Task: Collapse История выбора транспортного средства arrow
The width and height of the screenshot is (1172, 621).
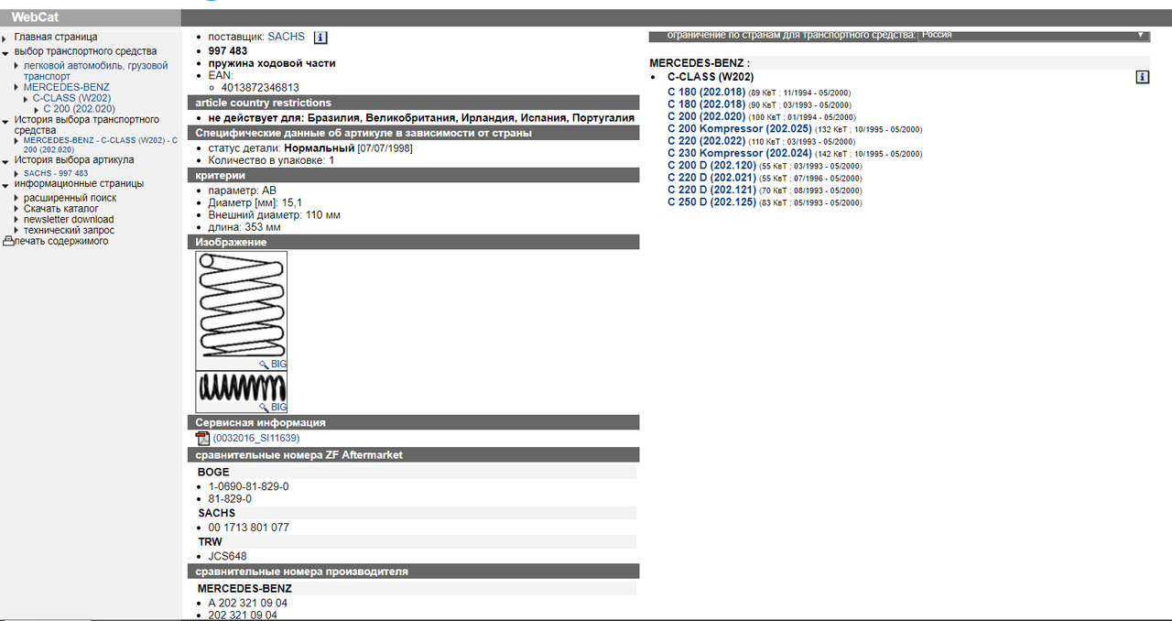Action: pos(5,120)
